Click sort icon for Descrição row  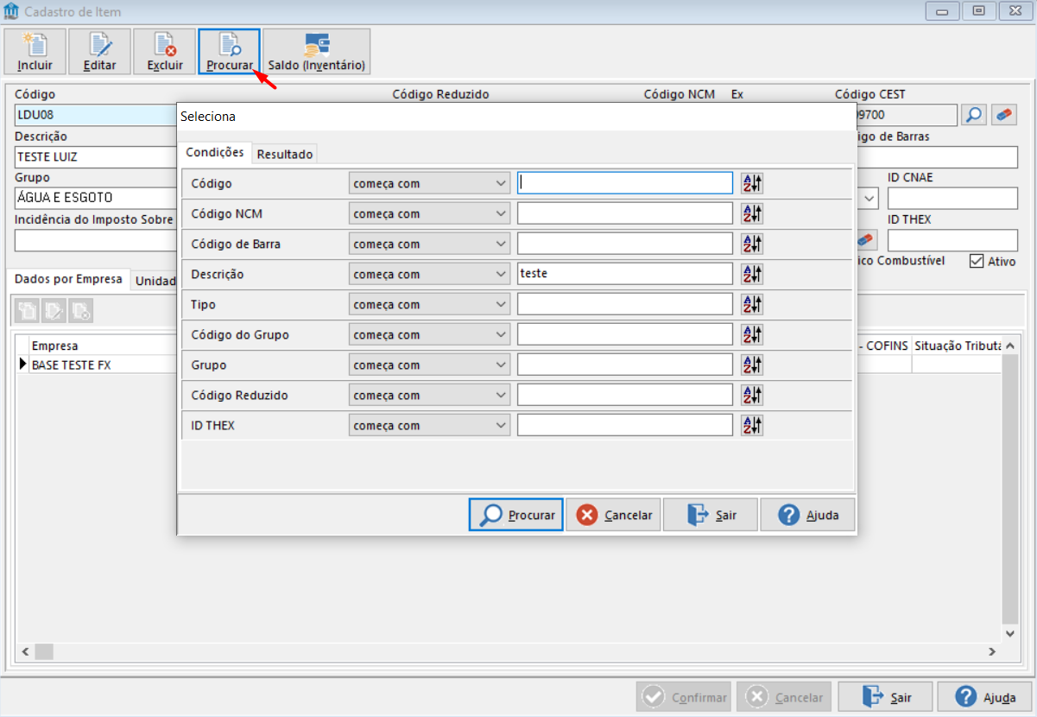click(752, 274)
